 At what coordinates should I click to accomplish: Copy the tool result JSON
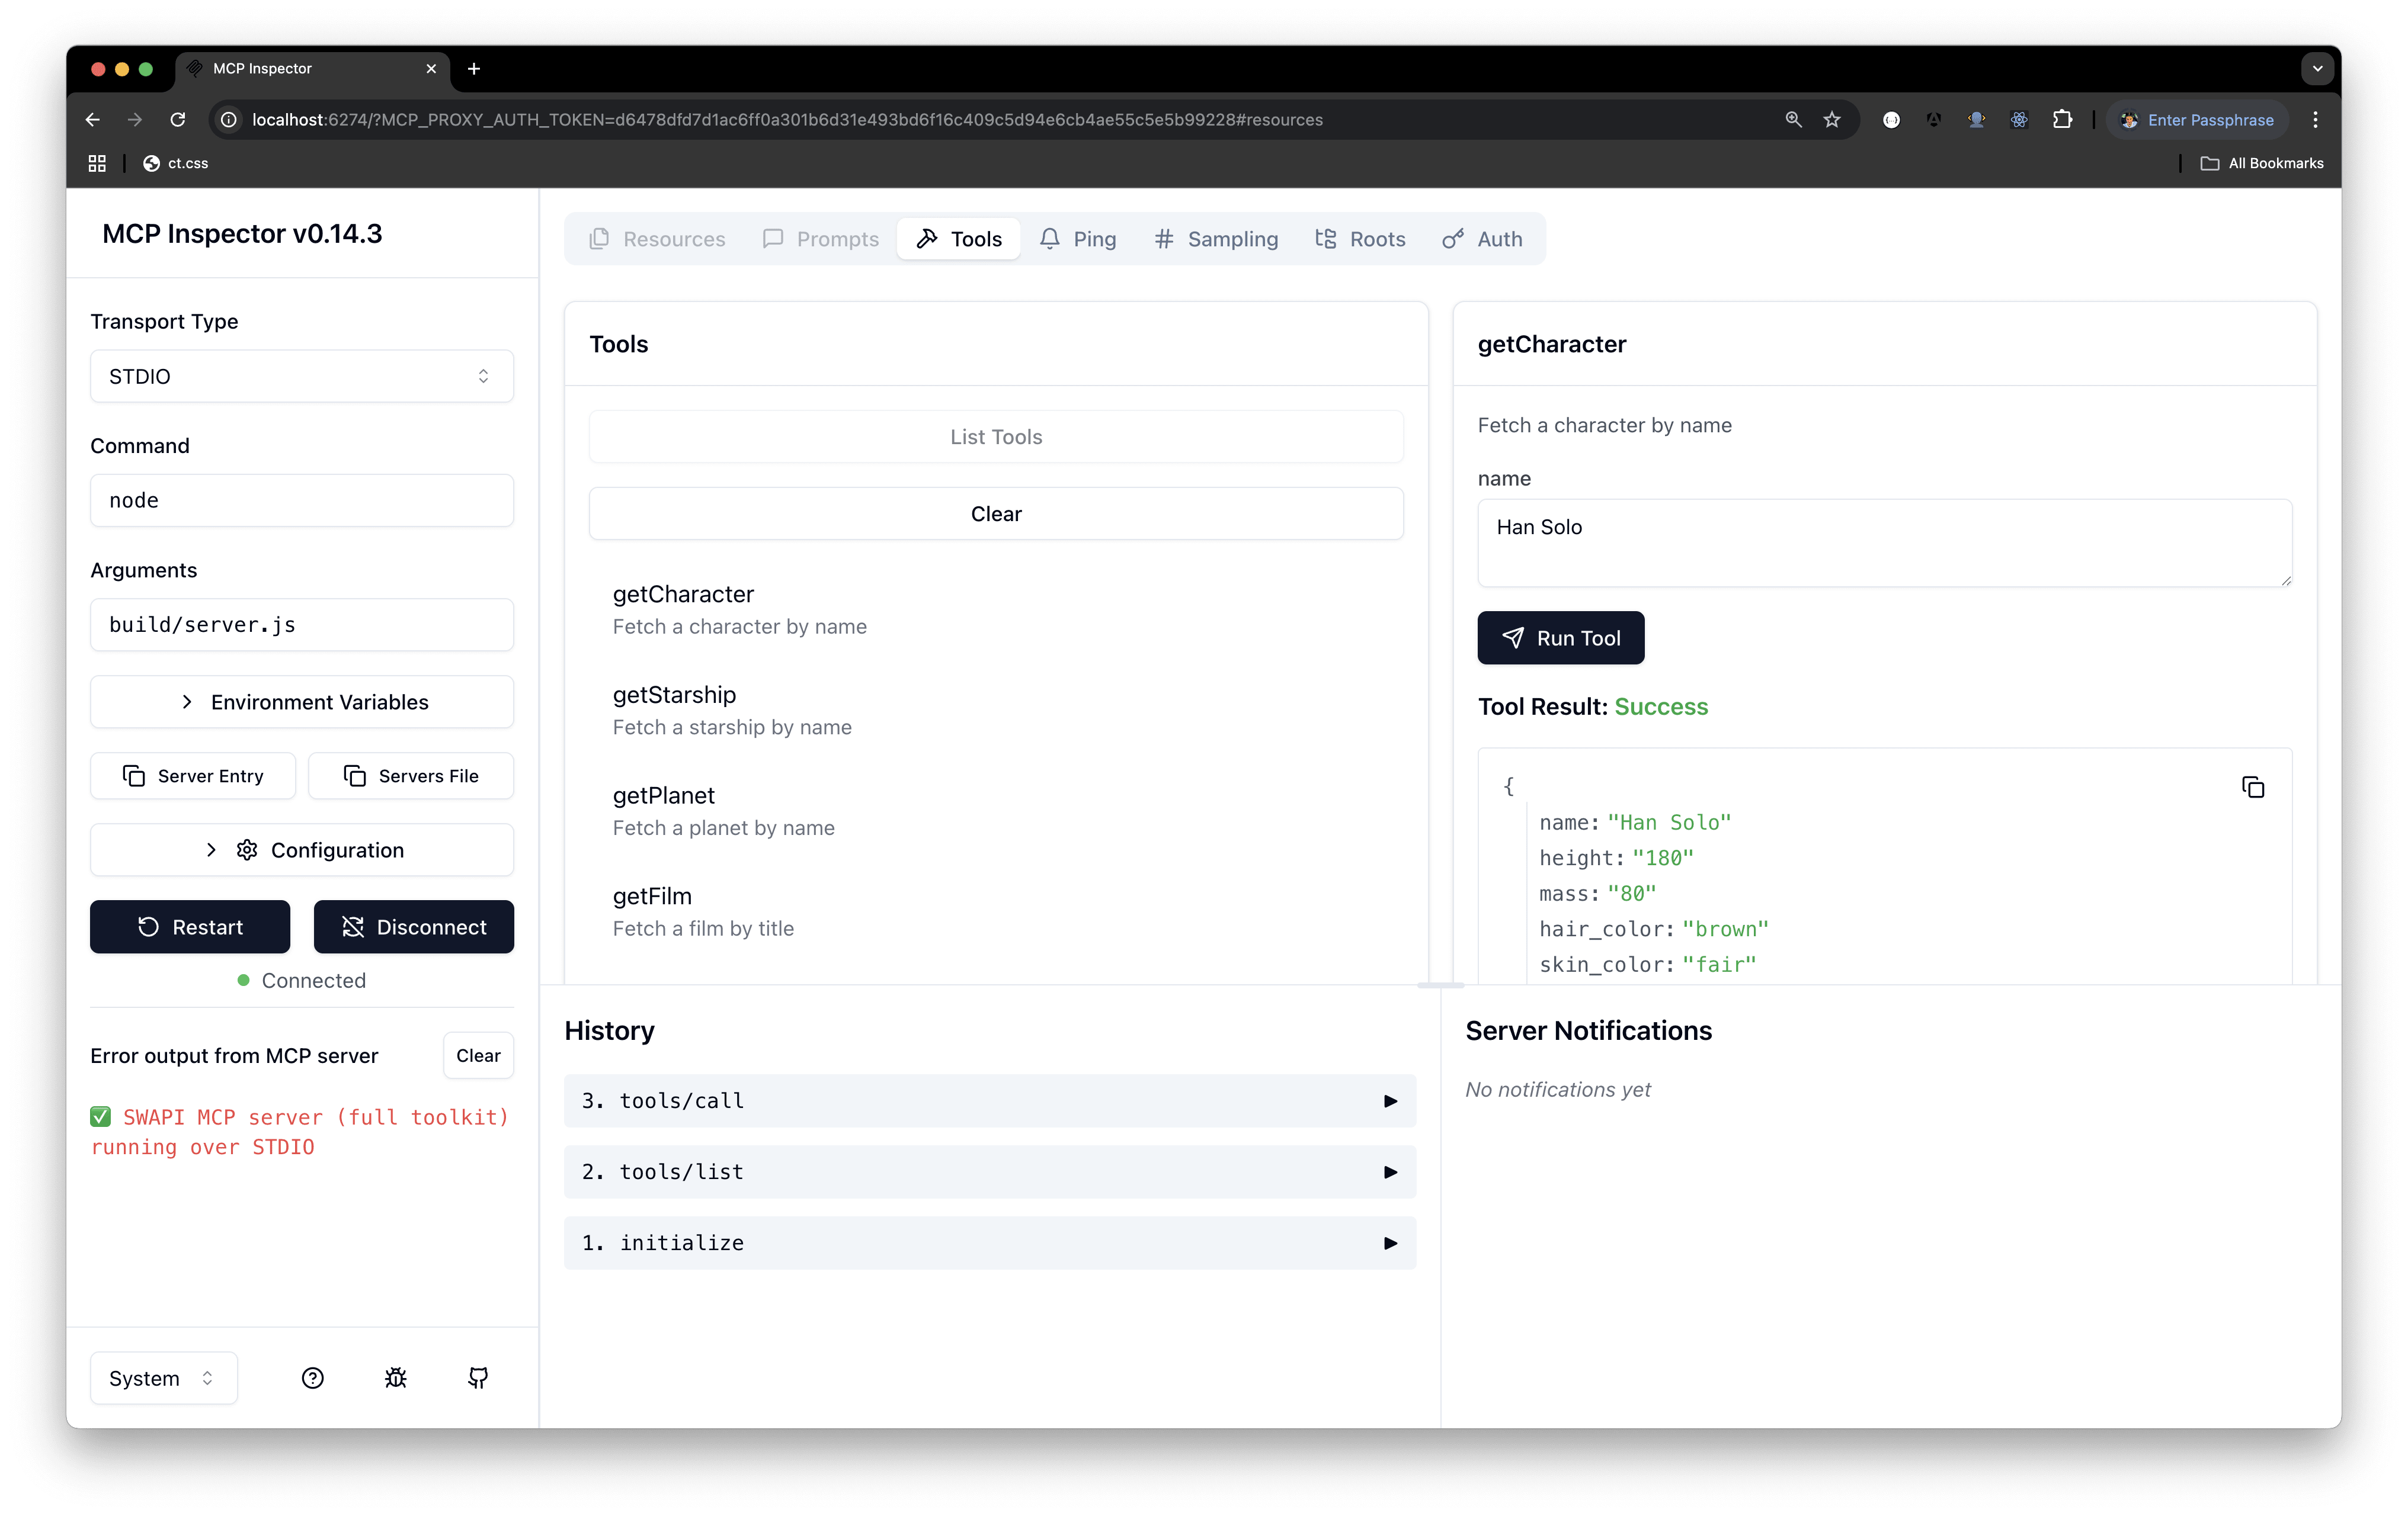[2252, 788]
